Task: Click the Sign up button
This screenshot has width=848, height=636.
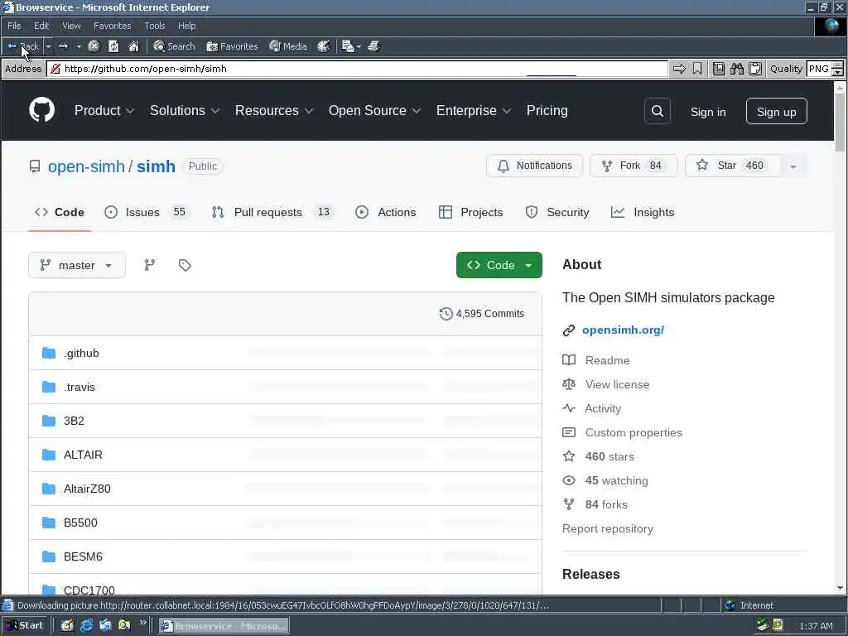Action: pyautogui.click(x=777, y=112)
